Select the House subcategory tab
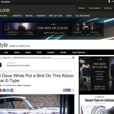Image resolution: width=114 pixels, height=114 pixels. point(63,52)
